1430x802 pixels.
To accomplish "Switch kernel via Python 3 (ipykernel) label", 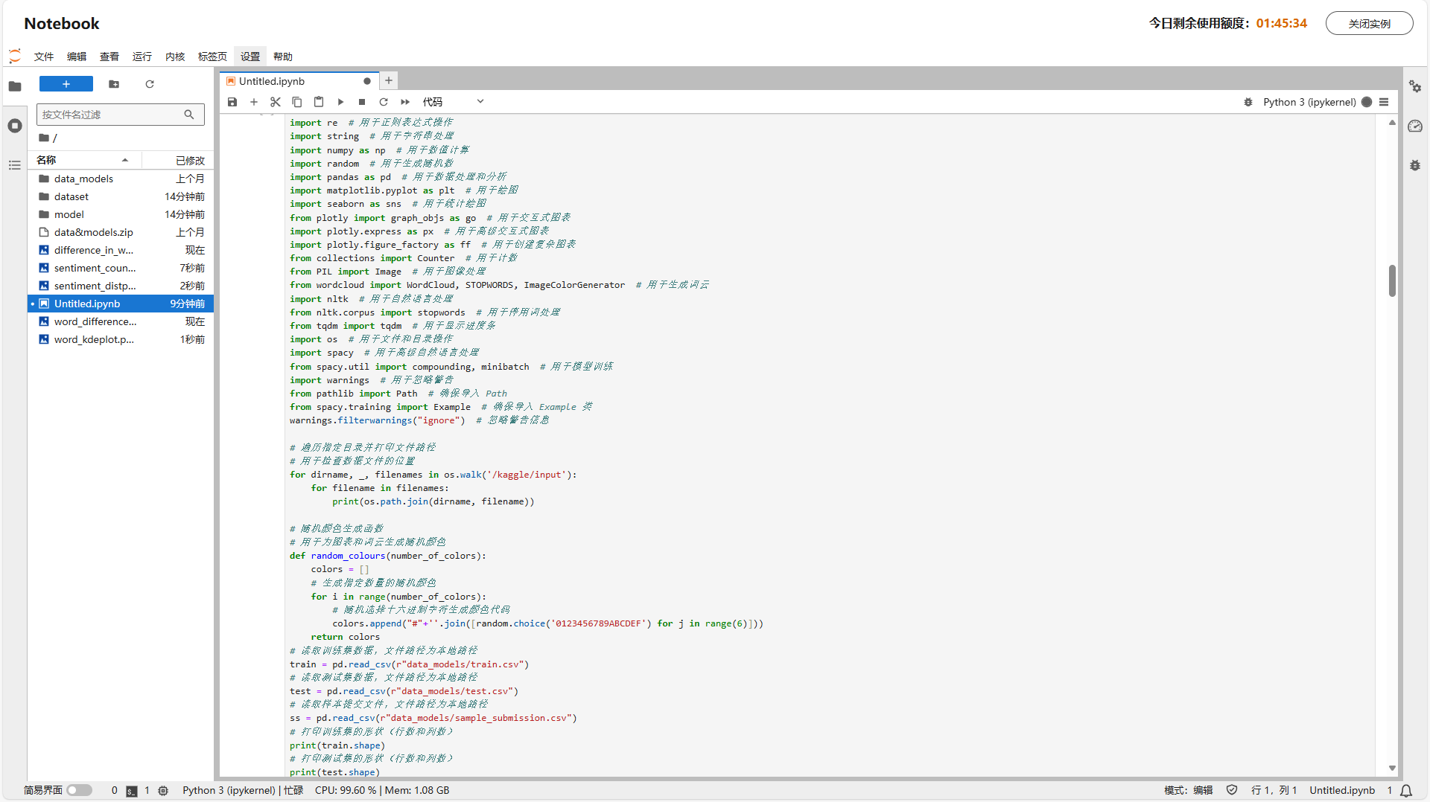I will tap(1309, 102).
